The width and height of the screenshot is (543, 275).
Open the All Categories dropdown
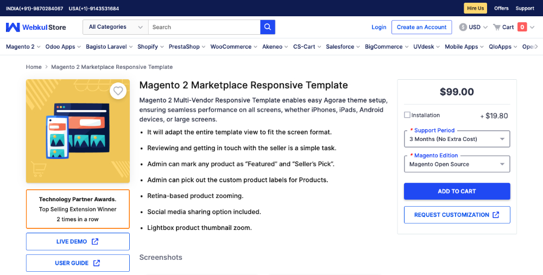tap(116, 27)
